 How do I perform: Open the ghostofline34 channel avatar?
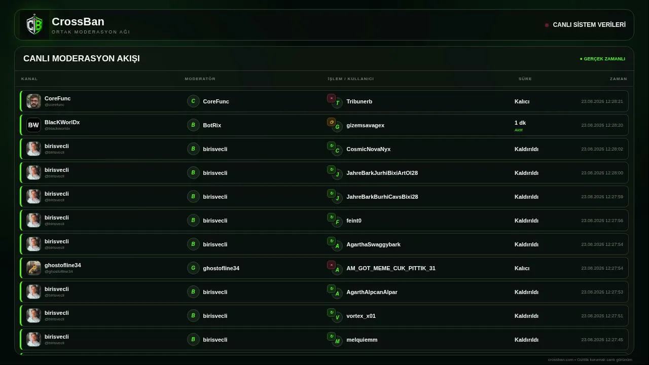[33, 268]
